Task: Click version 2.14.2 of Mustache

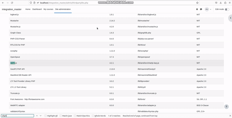Action: [112, 21]
